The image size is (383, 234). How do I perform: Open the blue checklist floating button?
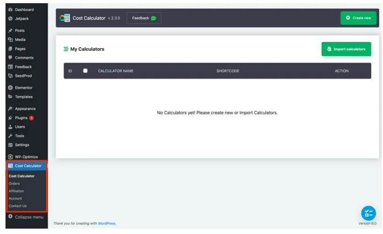pos(368,213)
